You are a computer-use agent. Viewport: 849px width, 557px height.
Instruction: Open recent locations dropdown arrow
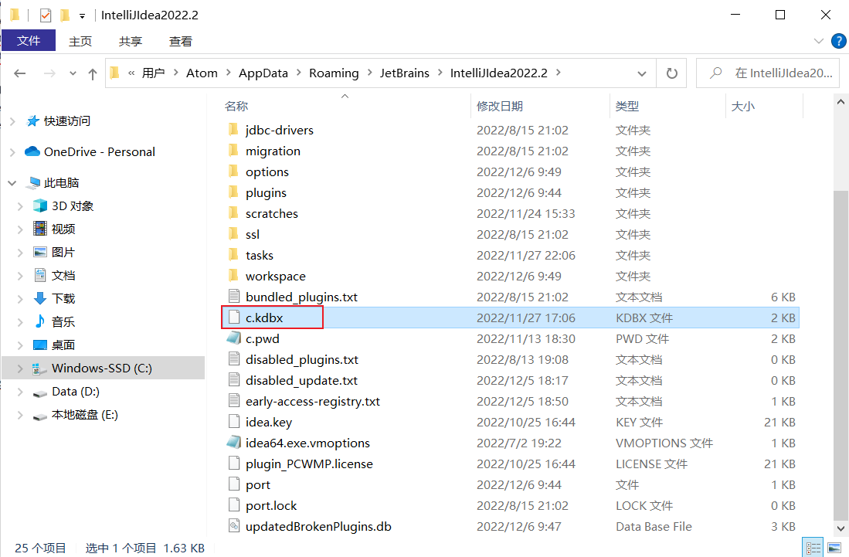click(x=73, y=73)
